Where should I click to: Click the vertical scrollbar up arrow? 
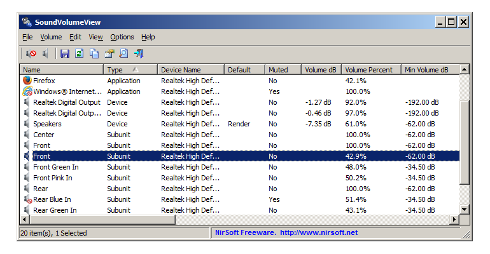465,69
